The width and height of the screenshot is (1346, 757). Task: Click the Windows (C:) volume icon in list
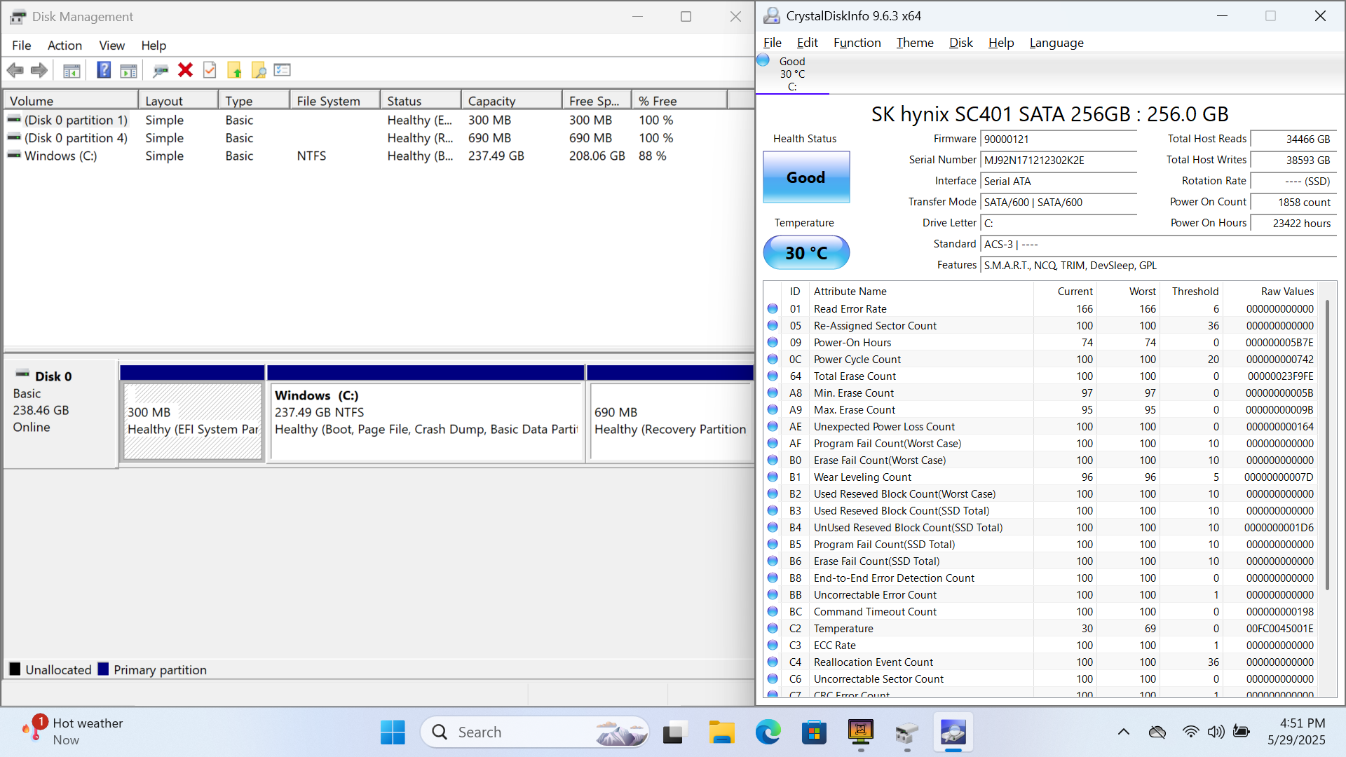[x=14, y=156]
